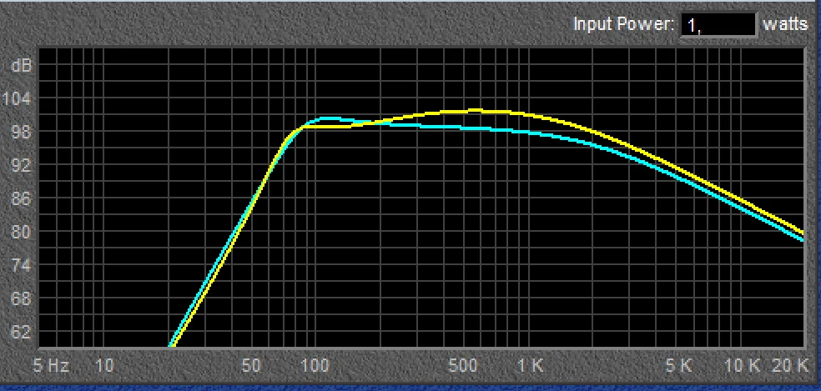
Task: Click the 'Input Power:' label text
Action: point(623,24)
